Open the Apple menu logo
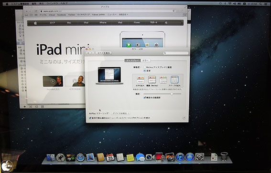271x173 pixels. (x=7, y=4)
